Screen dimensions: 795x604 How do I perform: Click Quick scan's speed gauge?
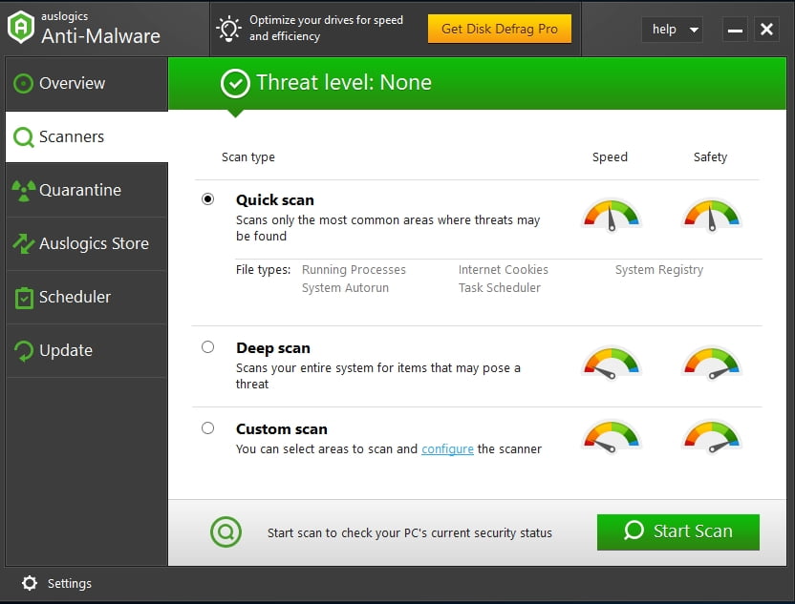pyautogui.click(x=610, y=216)
